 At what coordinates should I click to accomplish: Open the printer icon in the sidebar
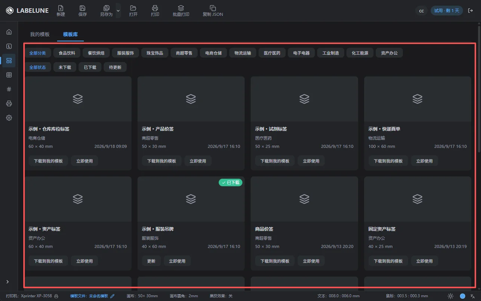(x=9, y=103)
